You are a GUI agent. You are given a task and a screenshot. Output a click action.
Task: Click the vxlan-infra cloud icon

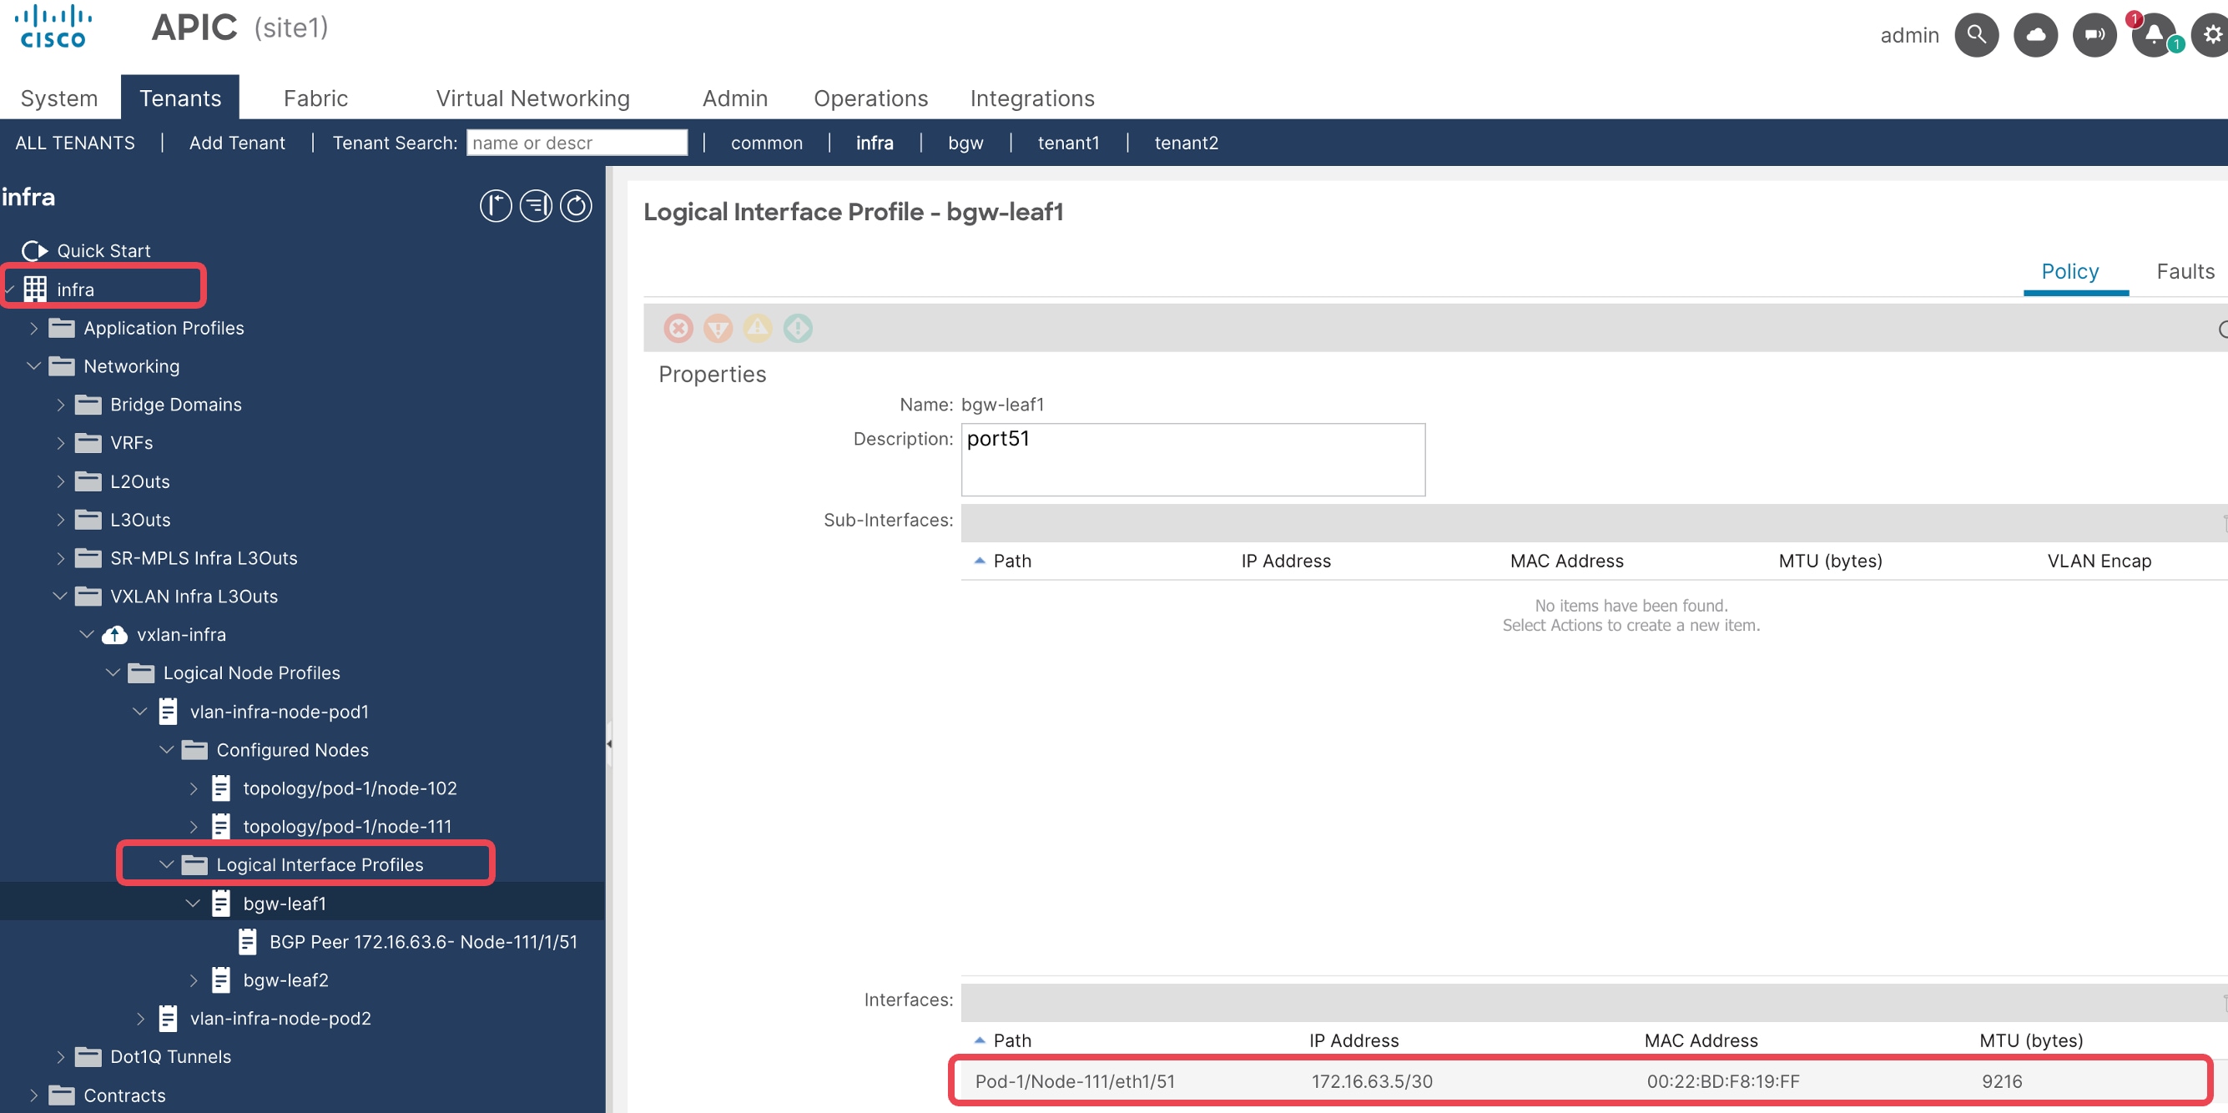(114, 635)
